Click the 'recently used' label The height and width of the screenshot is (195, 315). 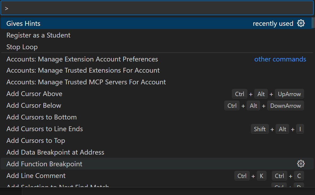(273, 24)
